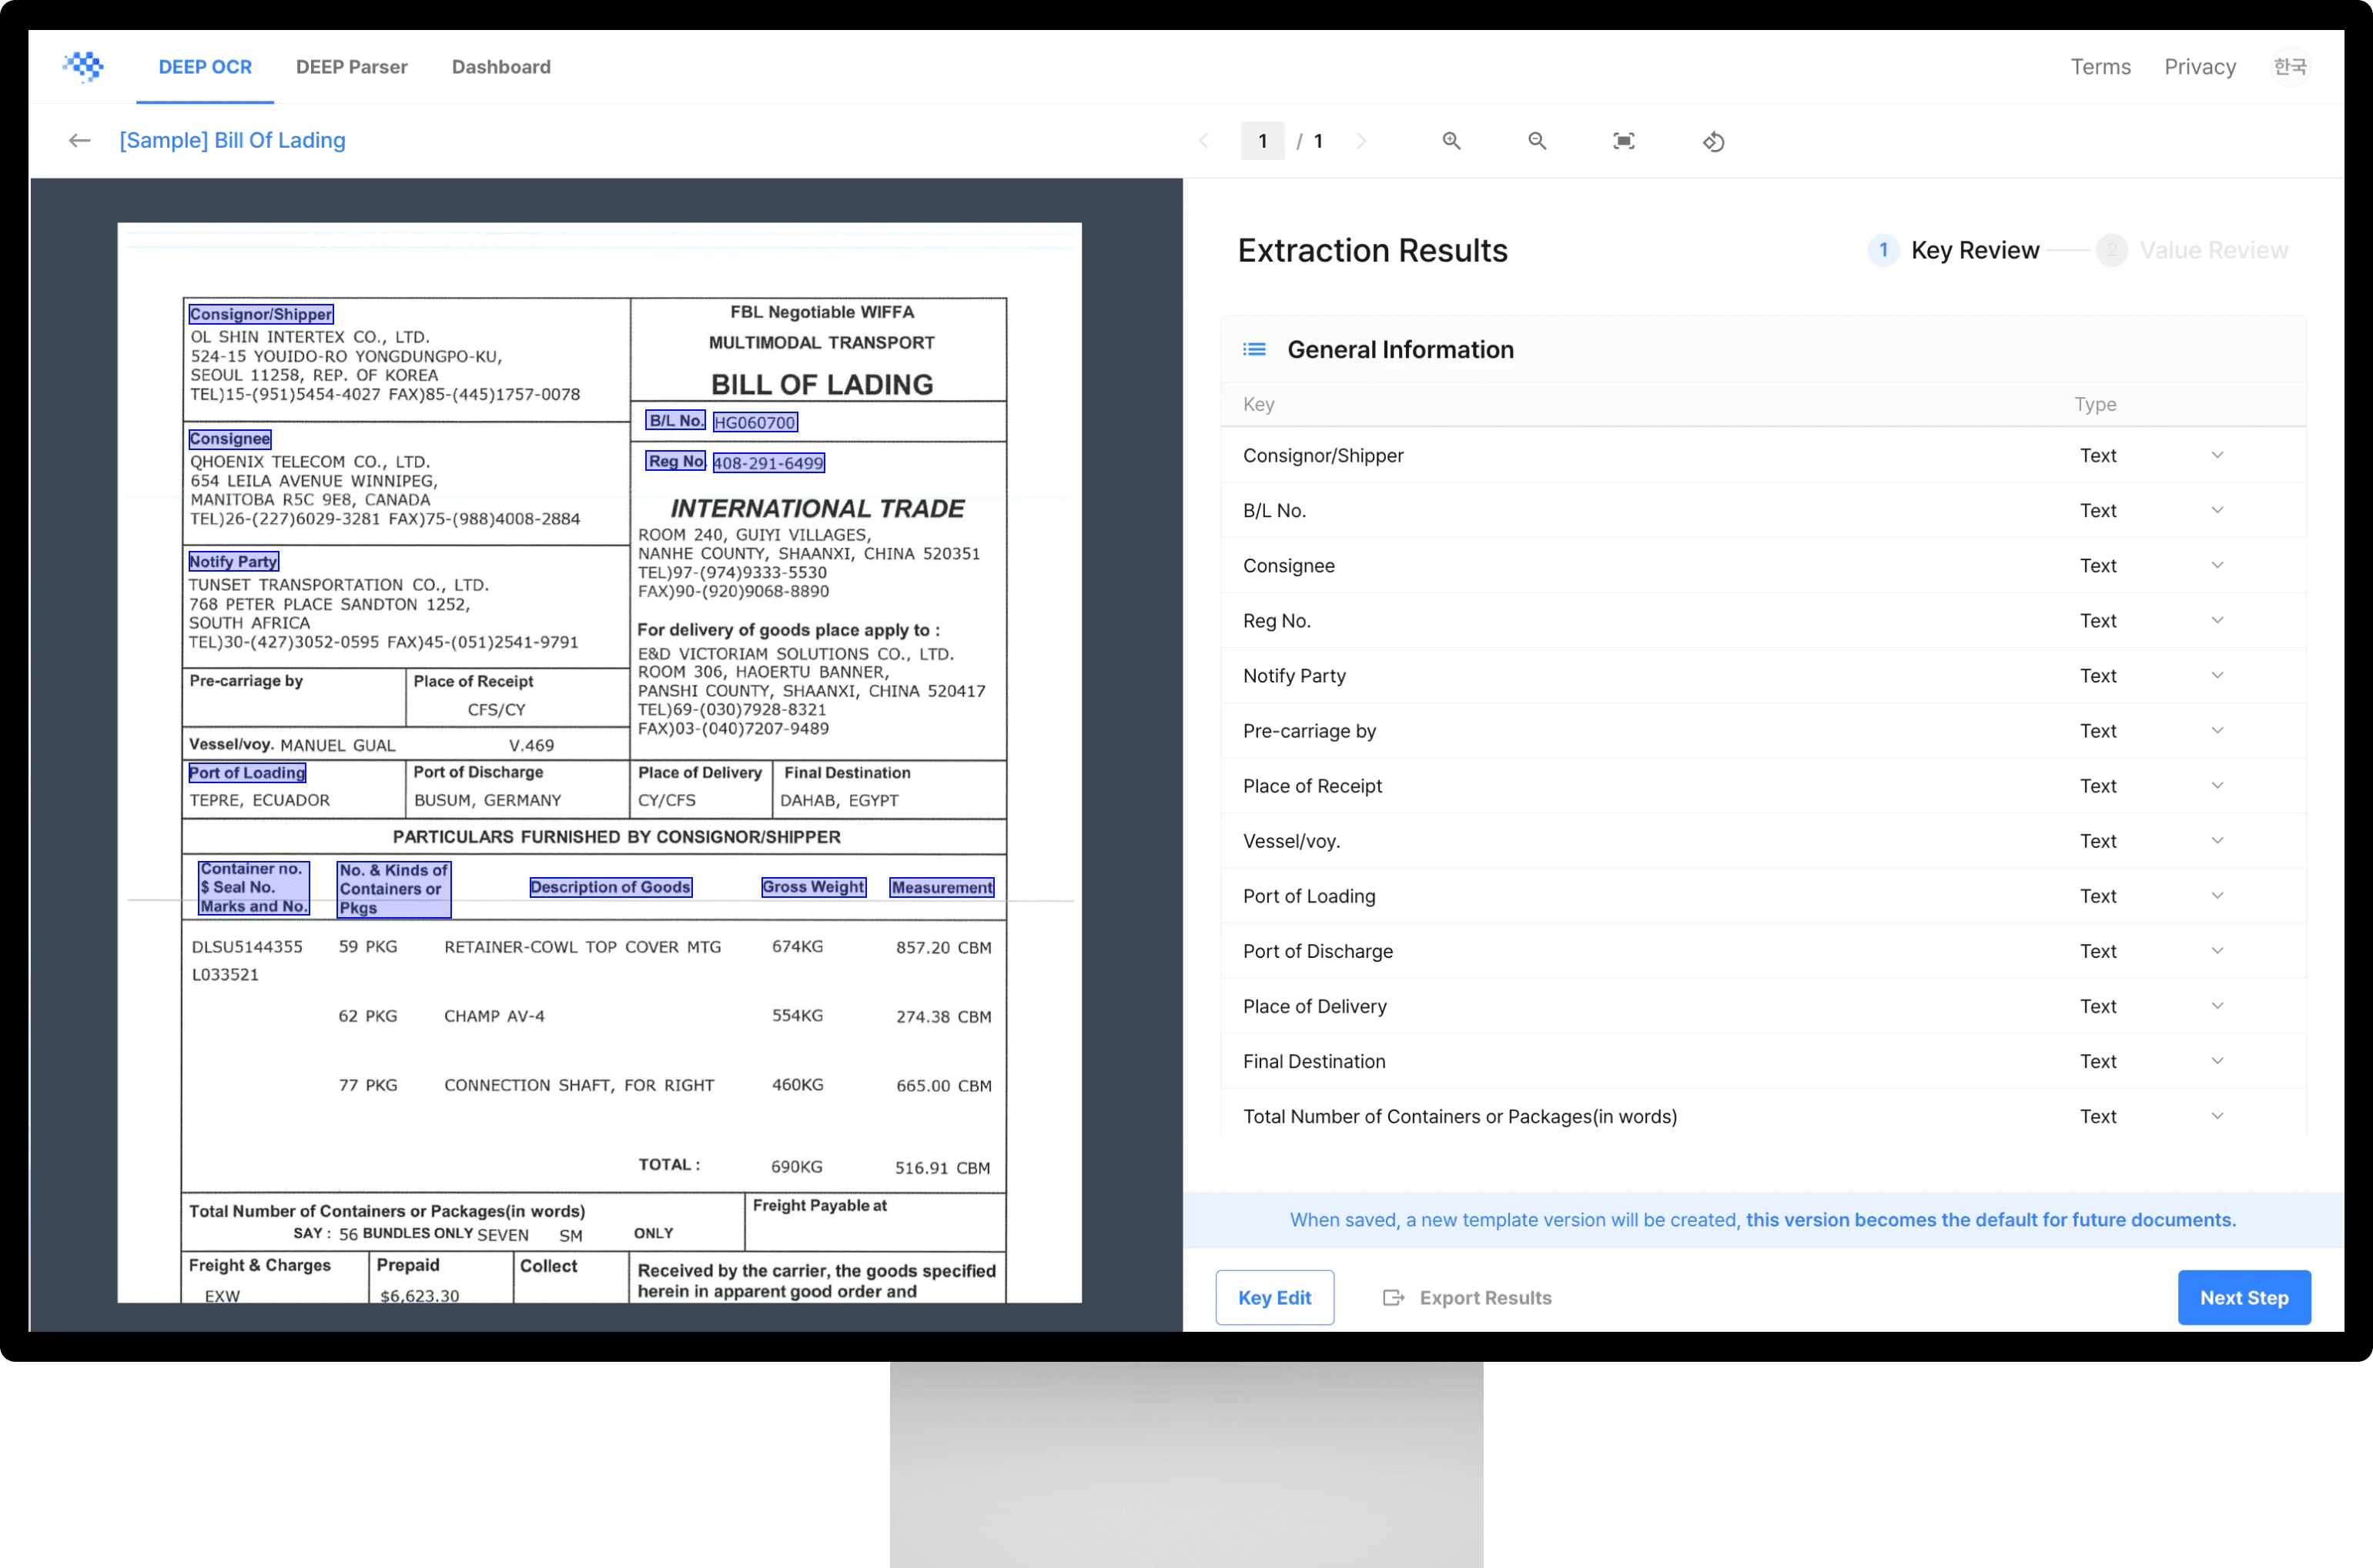
Task: Zoom out of the document preview
Action: 1538,141
